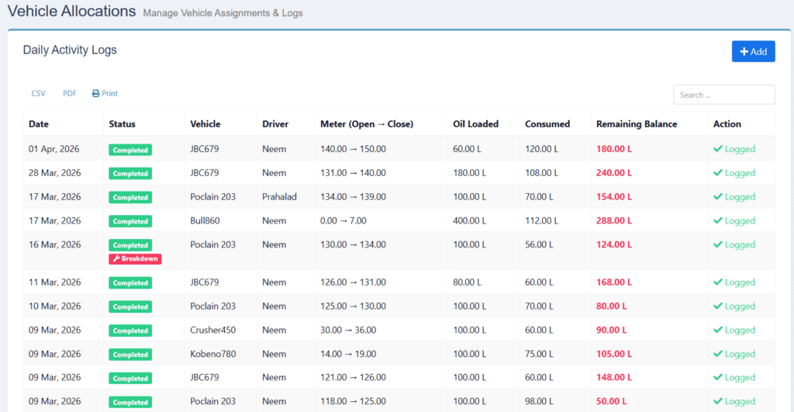Image resolution: width=794 pixels, height=412 pixels.
Task: Focus the Search input field
Action: tap(723, 95)
